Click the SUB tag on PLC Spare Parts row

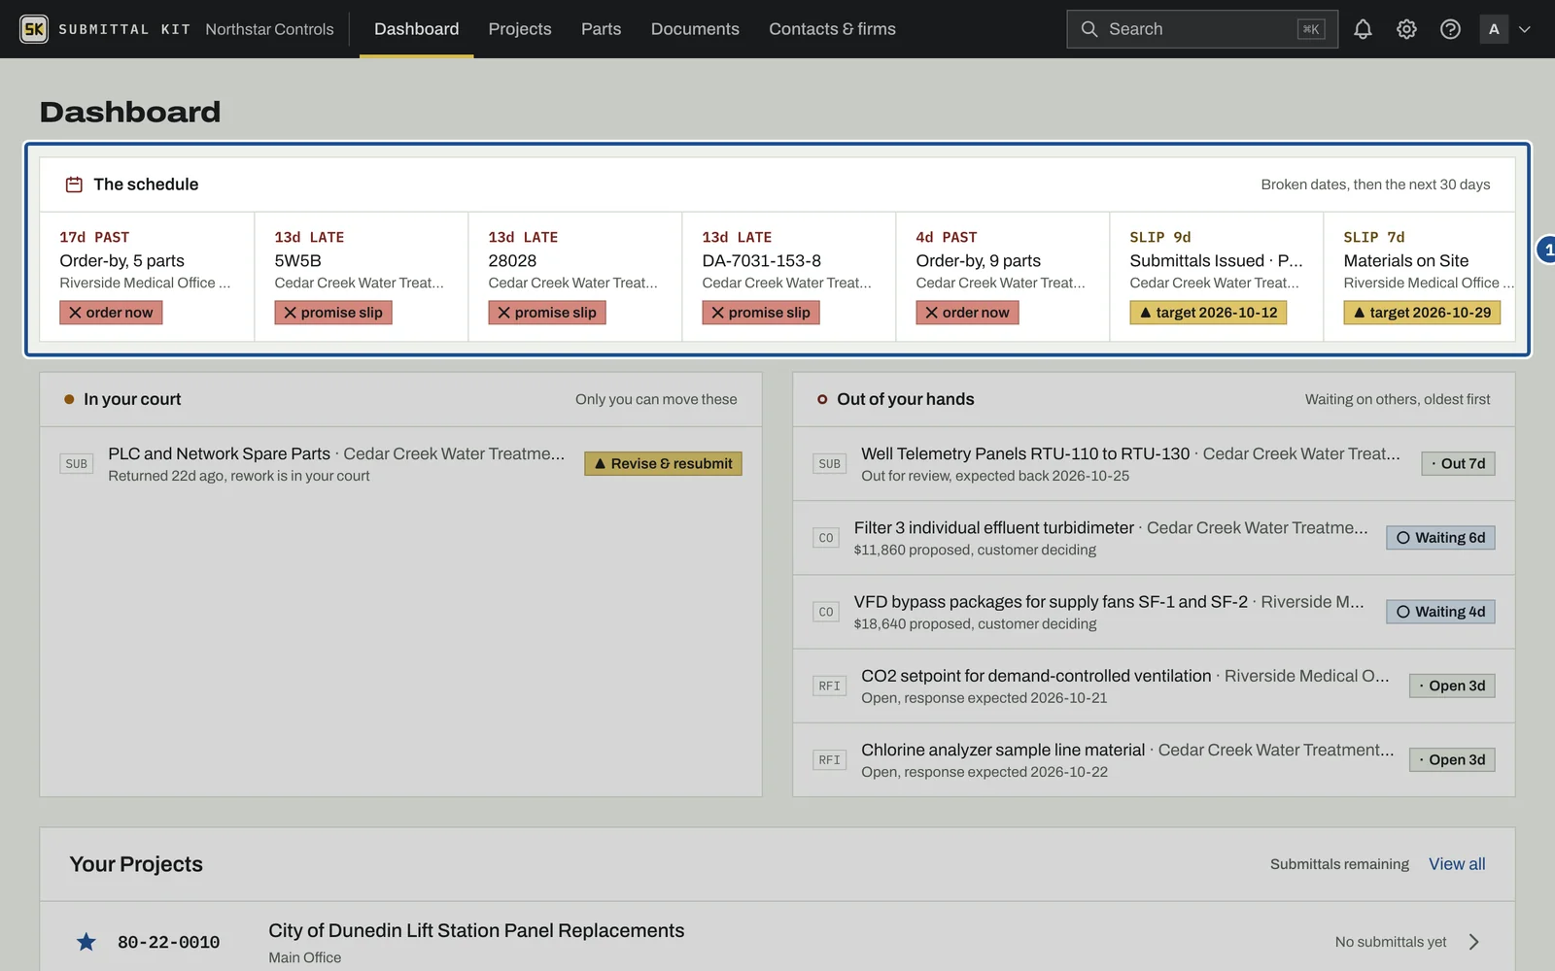coord(77,464)
